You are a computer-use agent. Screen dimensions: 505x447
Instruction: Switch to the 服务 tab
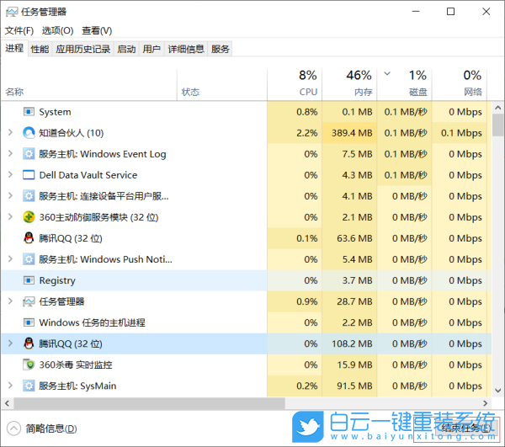coord(221,49)
